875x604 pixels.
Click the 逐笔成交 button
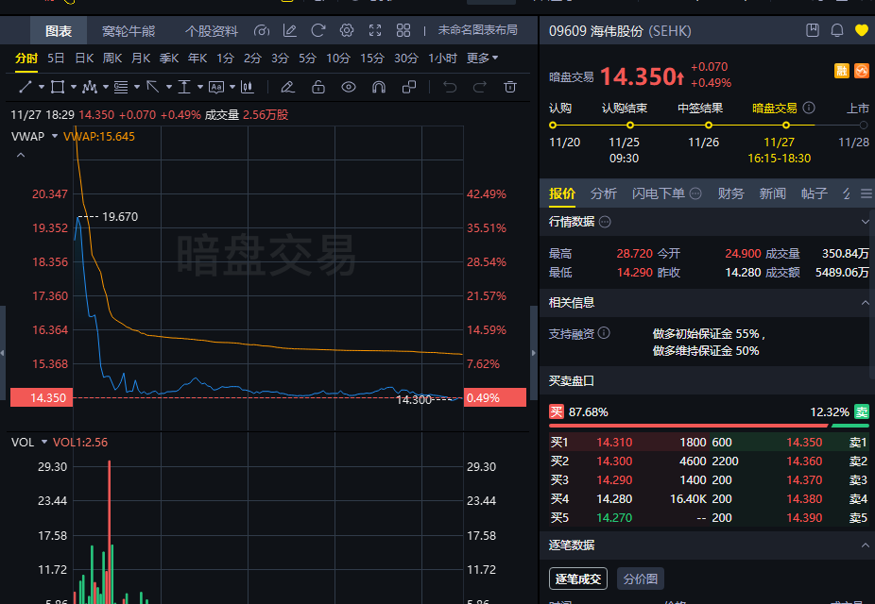coord(577,579)
